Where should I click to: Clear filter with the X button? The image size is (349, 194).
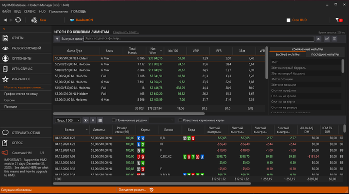[x=318, y=39]
